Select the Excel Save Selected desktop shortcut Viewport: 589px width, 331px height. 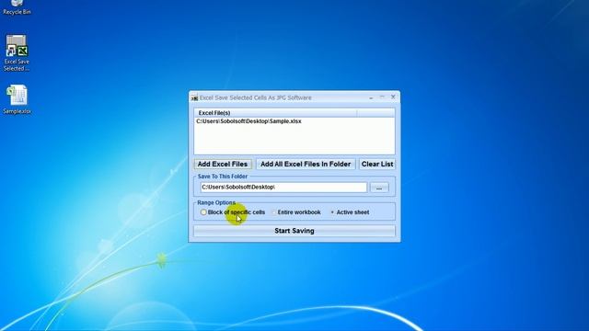point(17,53)
